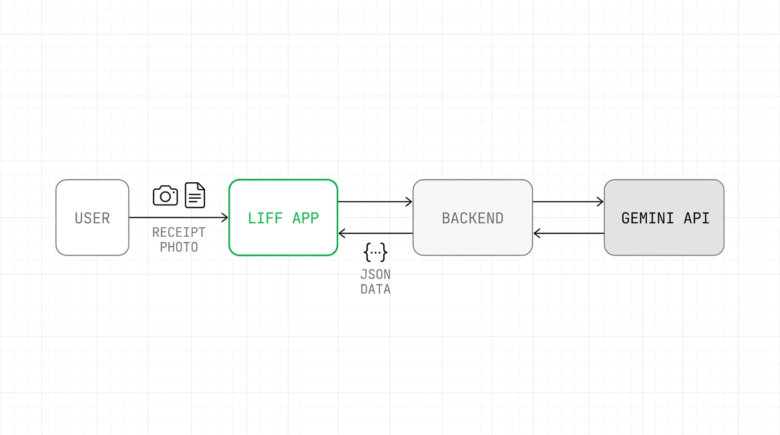This screenshot has width=780, height=435.
Task: Click the JSON DATA label
Action: tap(375, 282)
